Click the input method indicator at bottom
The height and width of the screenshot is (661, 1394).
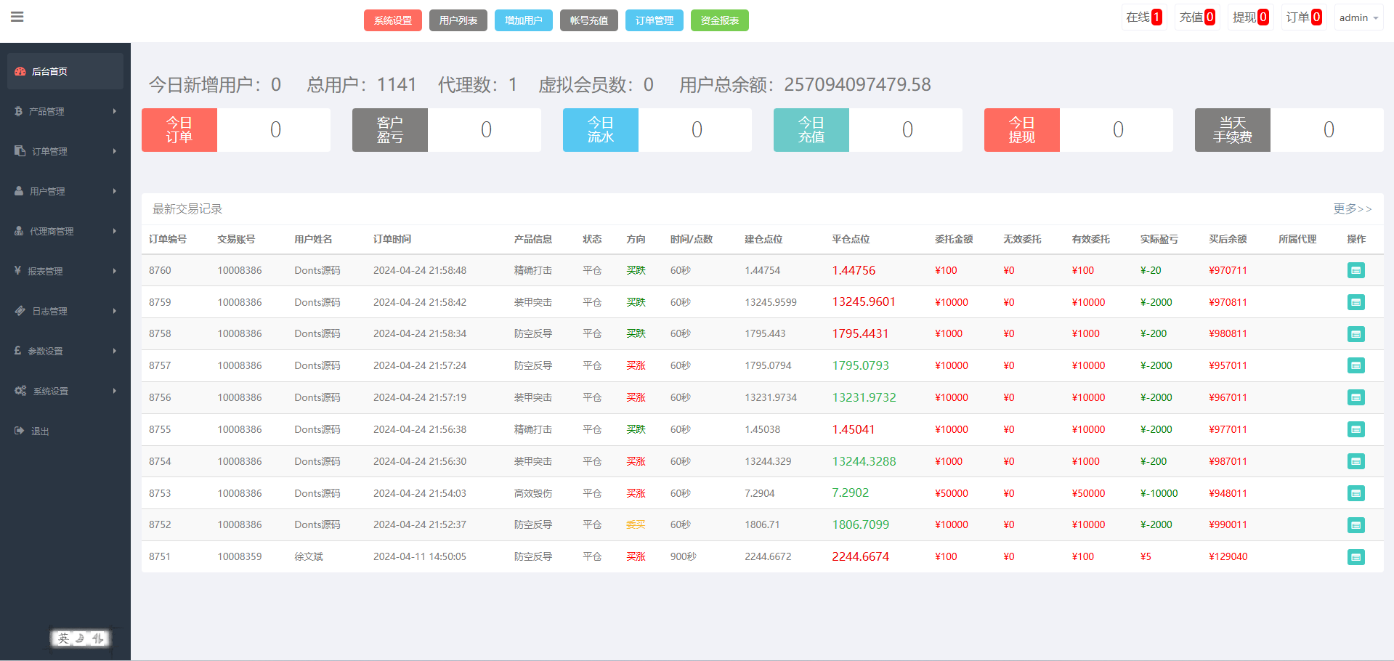[x=80, y=638]
